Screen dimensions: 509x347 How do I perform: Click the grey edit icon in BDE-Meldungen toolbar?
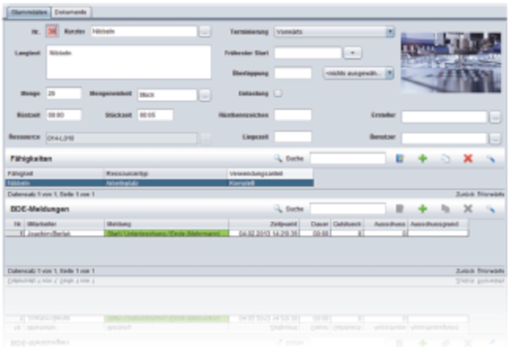tap(400, 209)
